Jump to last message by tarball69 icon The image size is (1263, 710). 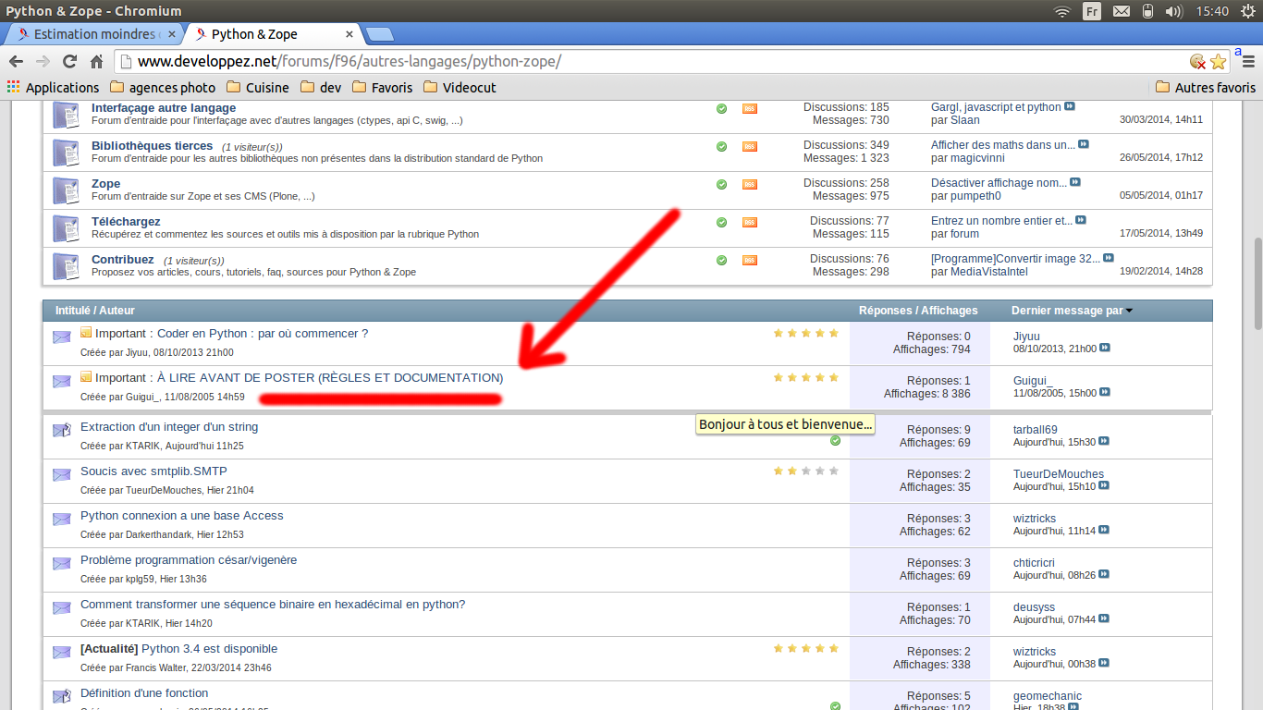(1105, 442)
